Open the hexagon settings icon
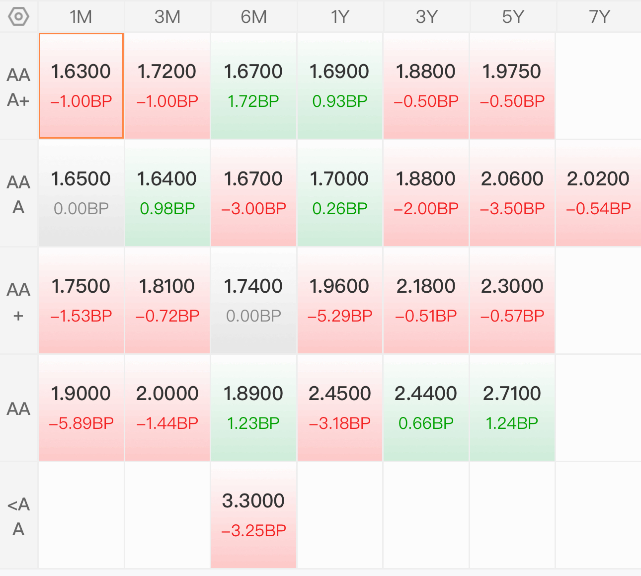The image size is (641, 576). [x=19, y=16]
